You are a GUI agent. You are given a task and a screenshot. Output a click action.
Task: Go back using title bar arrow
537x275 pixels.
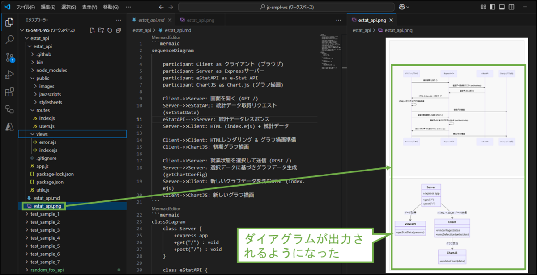[x=161, y=7]
